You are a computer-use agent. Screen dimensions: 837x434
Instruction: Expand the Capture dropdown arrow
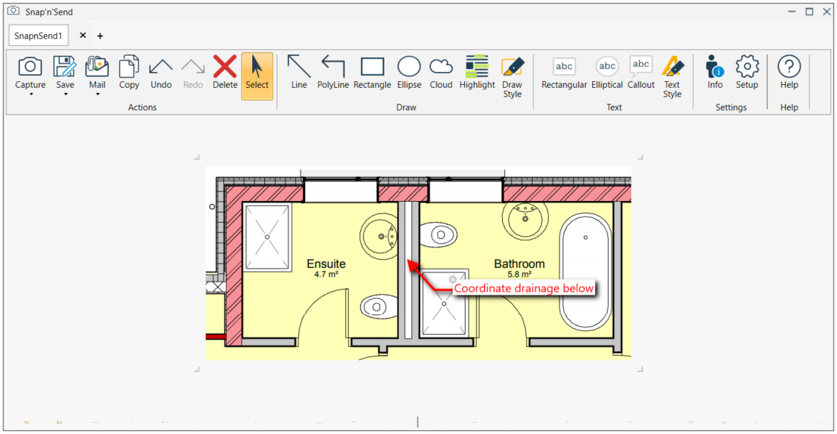[x=31, y=94]
